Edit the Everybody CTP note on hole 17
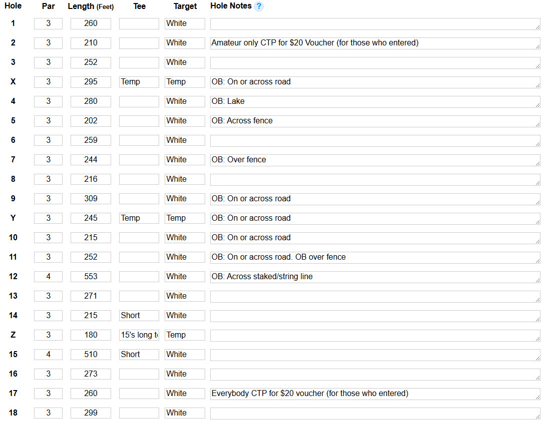The width and height of the screenshot is (552, 422). pos(375,394)
